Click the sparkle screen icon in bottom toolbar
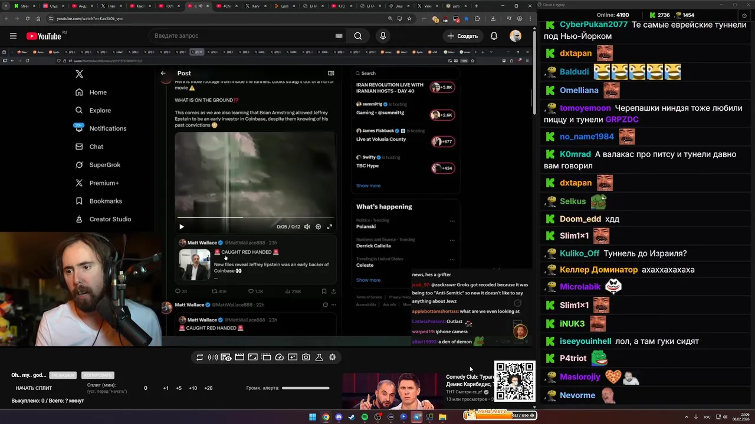Viewport: 755px width, 424px height. click(x=293, y=357)
